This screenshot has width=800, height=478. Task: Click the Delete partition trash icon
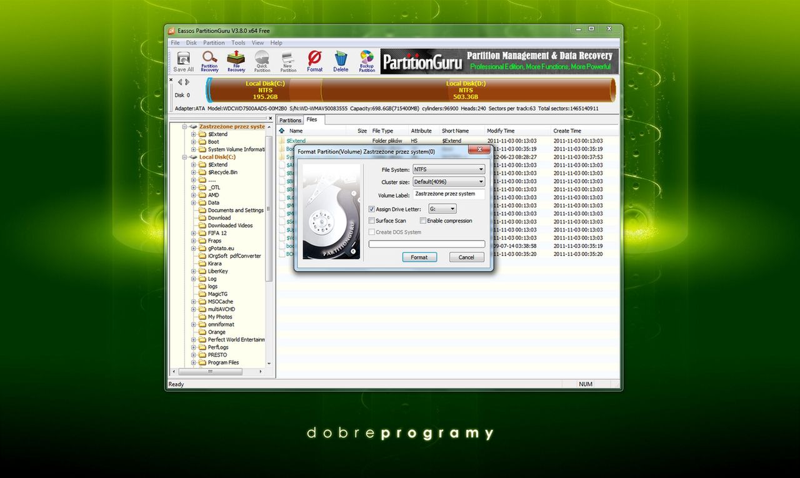coord(341,62)
